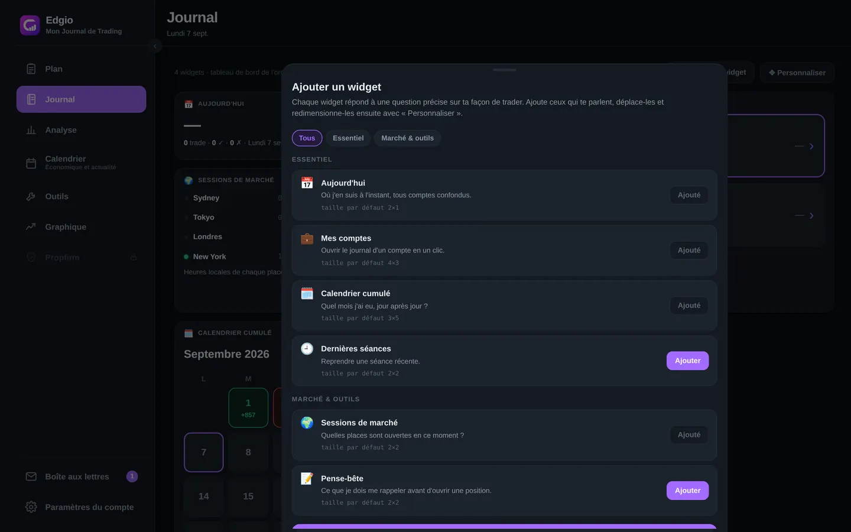Click the Sessions de marché globe icon
Image resolution: width=851 pixels, height=532 pixels.
point(307,423)
